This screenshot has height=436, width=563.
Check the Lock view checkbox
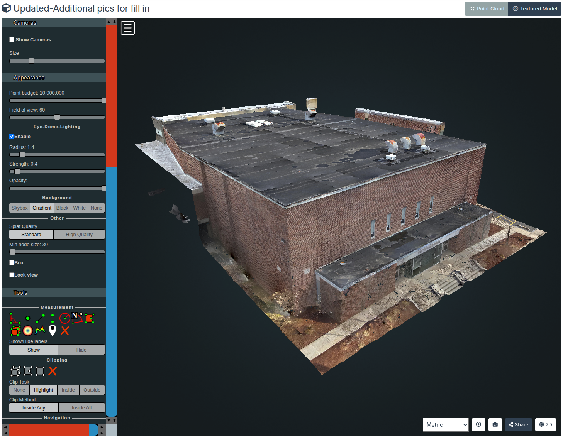(x=12, y=275)
